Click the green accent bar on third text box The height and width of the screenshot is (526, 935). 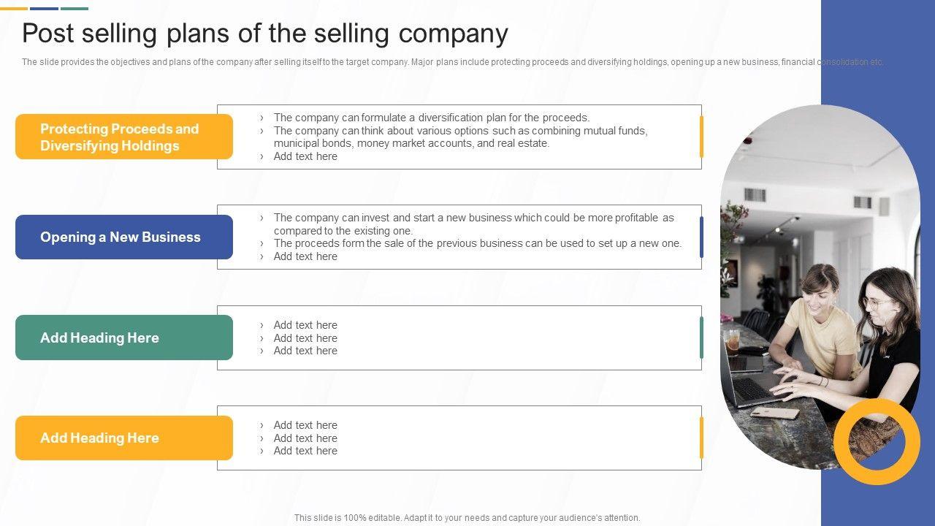(701, 338)
